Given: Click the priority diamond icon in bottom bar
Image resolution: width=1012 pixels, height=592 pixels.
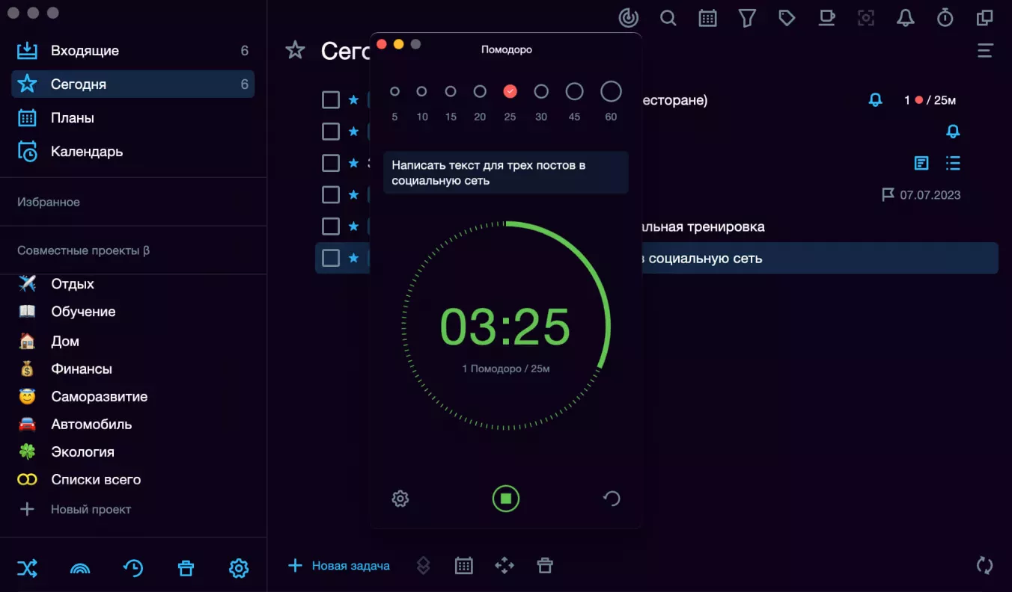Looking at the screenshot, I should tap(423, 566).
